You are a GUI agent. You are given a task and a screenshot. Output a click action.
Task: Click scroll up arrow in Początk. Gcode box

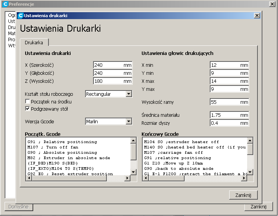tap(133, 140)
